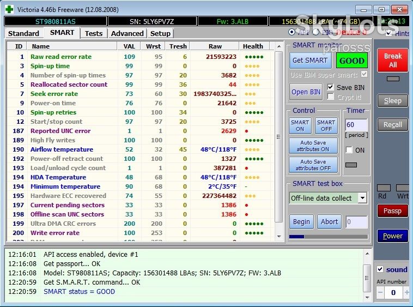Click the log panel scroll down arrow
This screenshot has width=413, height=307.
367,298
